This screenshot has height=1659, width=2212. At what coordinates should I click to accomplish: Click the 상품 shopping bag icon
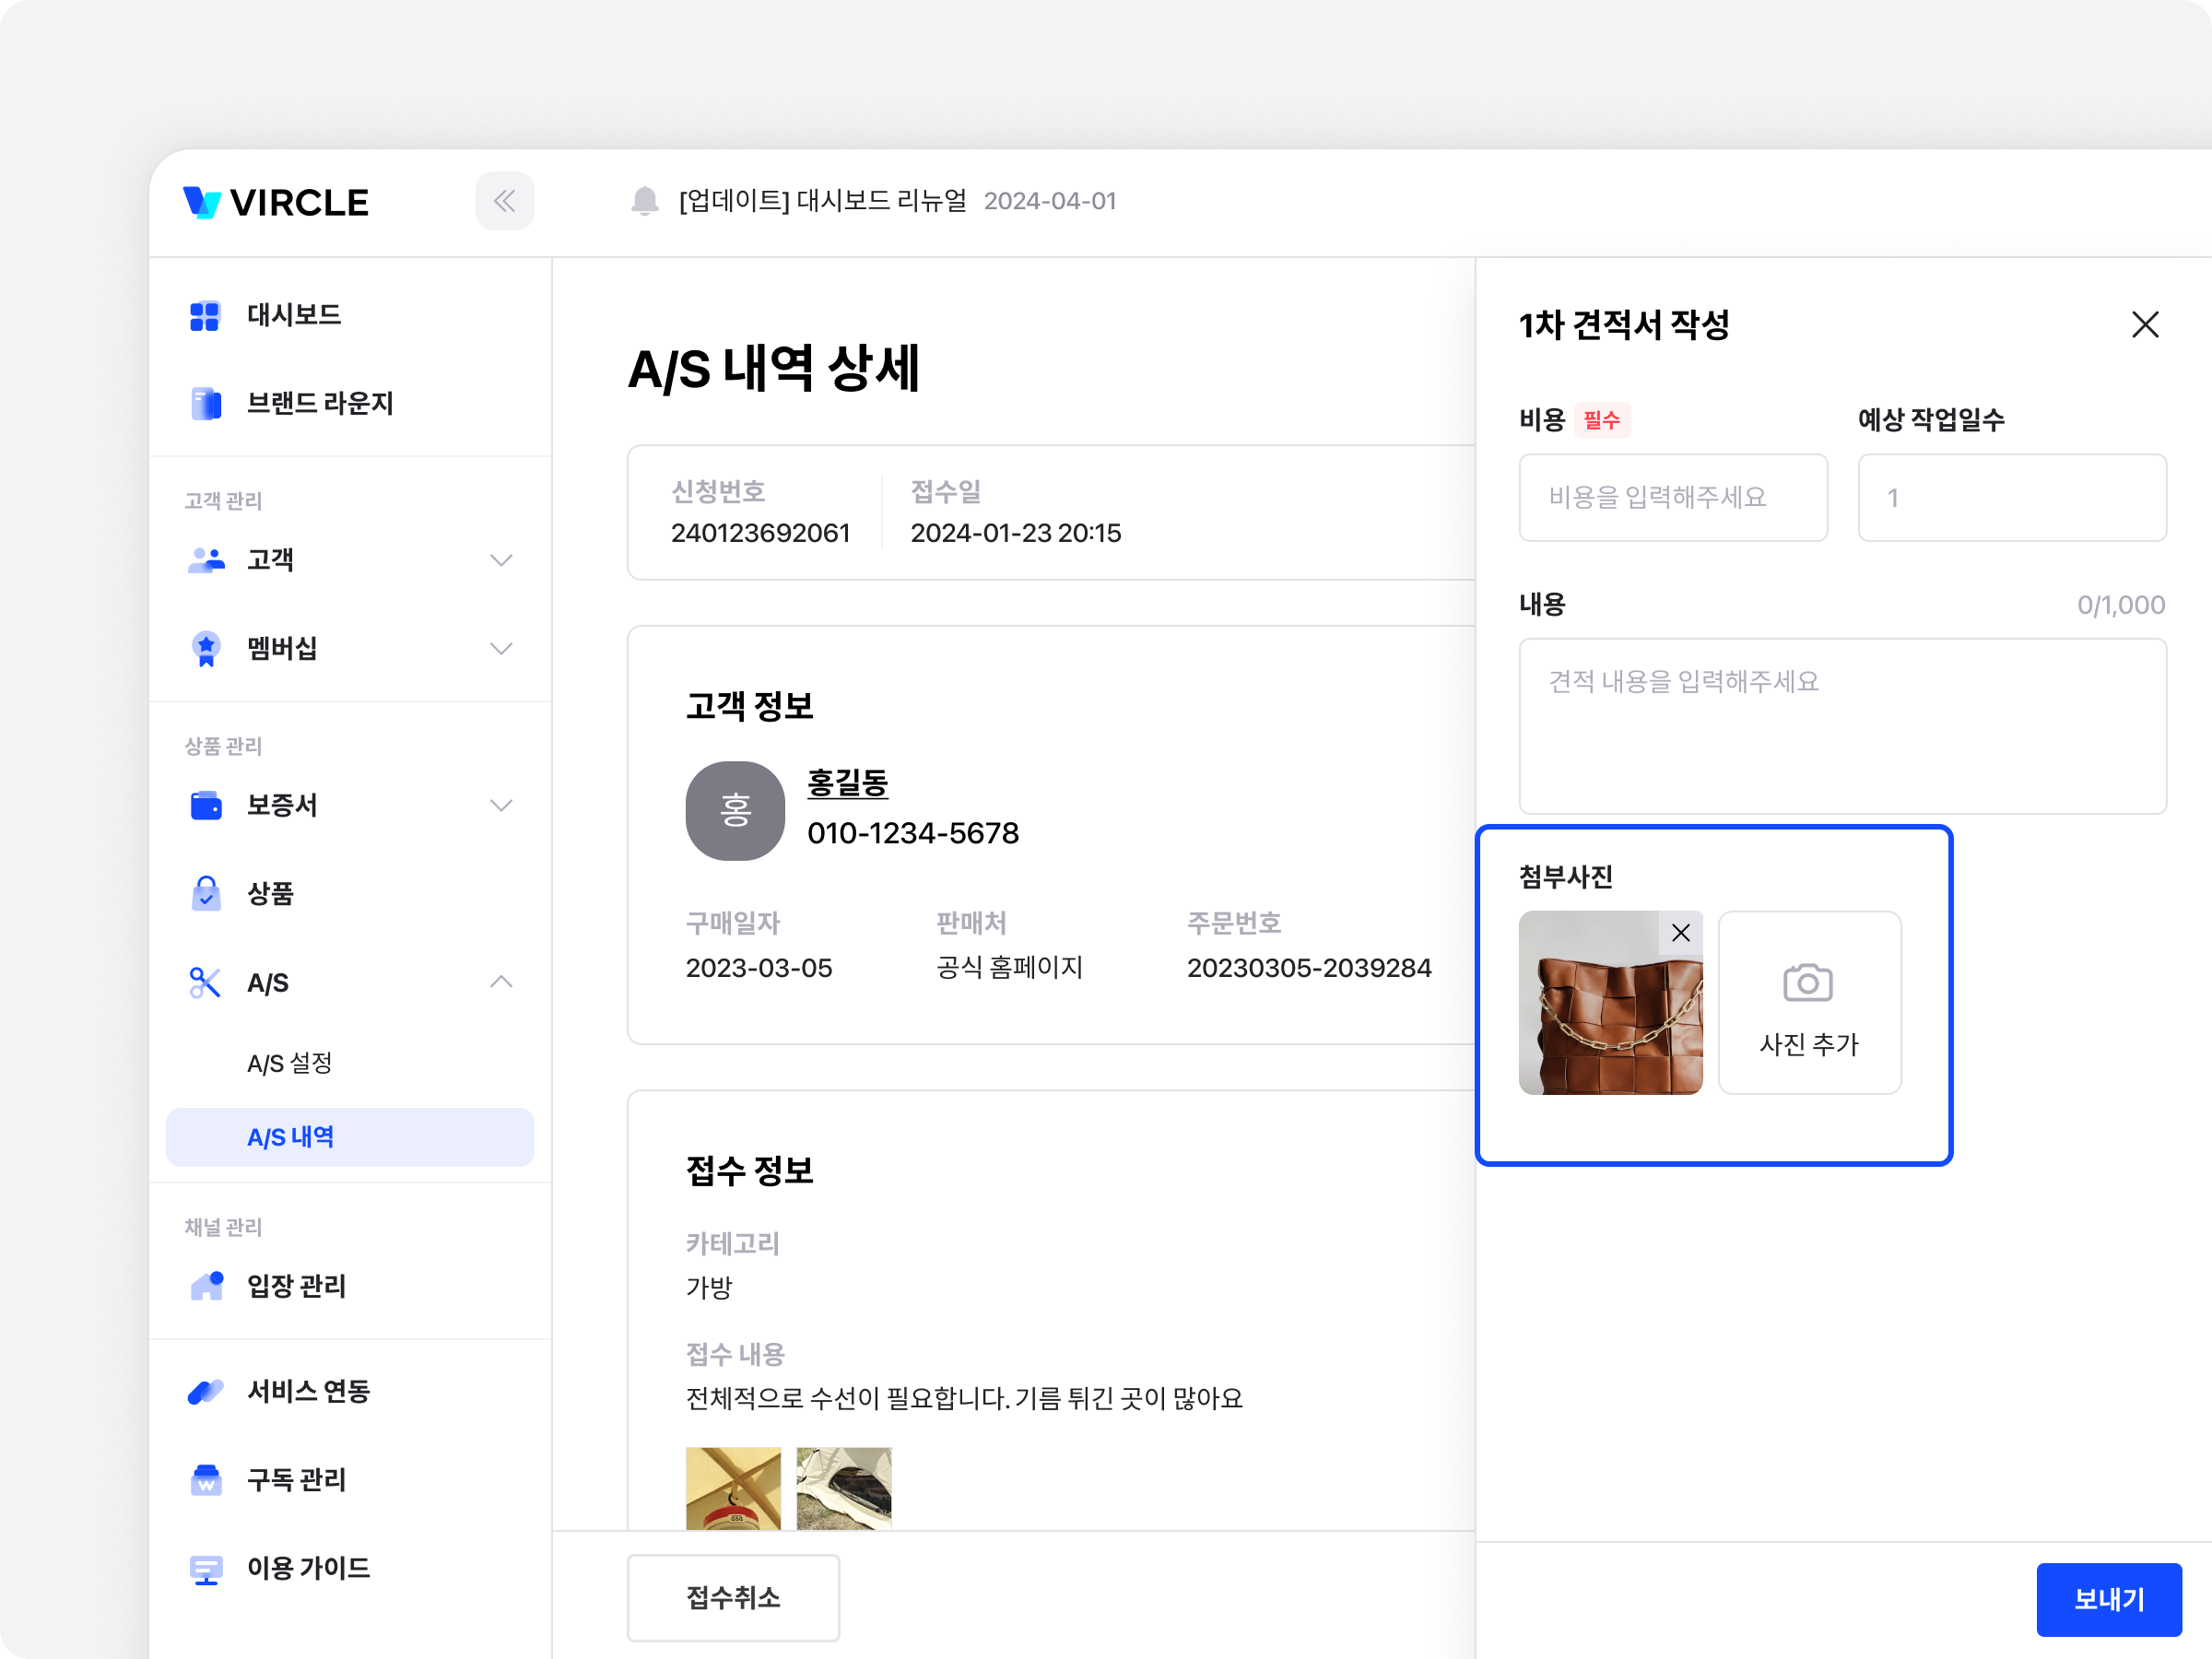coord(205,893)
